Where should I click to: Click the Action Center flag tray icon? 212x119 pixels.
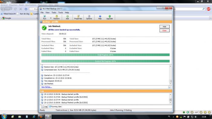pos(184,117)
